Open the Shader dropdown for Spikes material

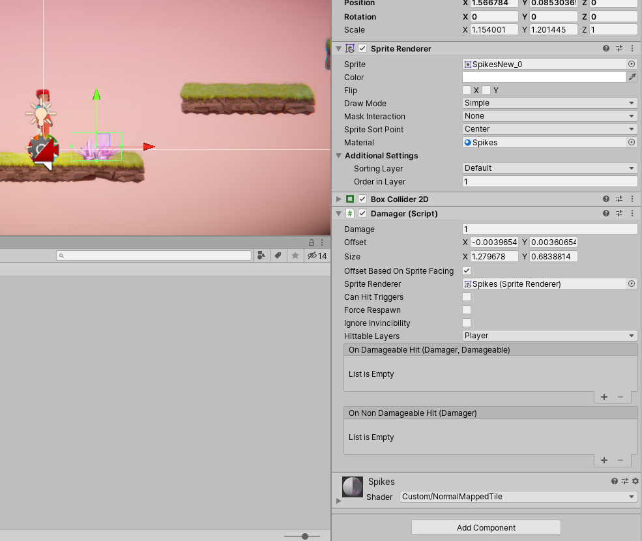tap(518, 497)
